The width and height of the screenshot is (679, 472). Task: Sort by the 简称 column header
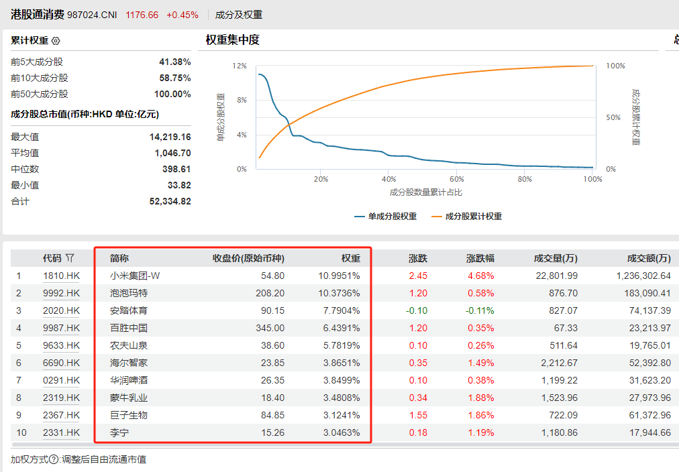pos(119,258)
